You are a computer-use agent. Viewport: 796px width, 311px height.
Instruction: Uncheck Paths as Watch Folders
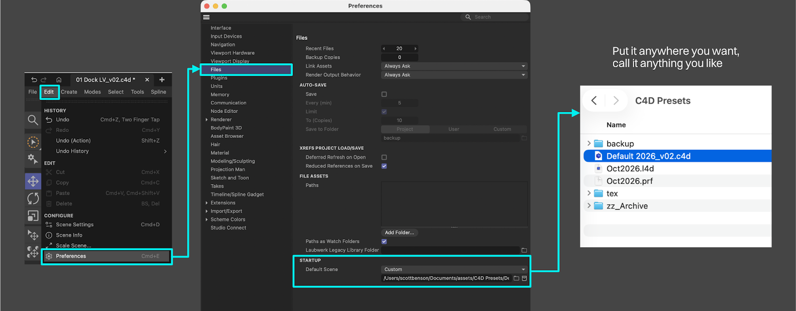coord(384,241)
